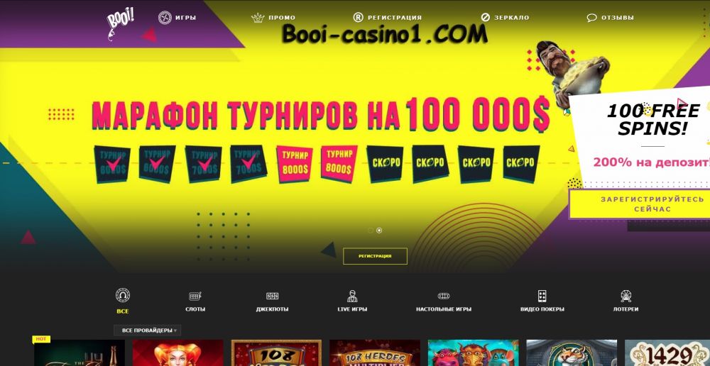This screenshot has height=366, width=710.
Task: Switch to the first banner slide dot
Action: [x=371, y=231]
